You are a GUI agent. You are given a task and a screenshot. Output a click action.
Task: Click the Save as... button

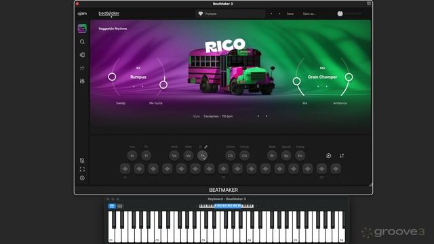coord(309,14)
